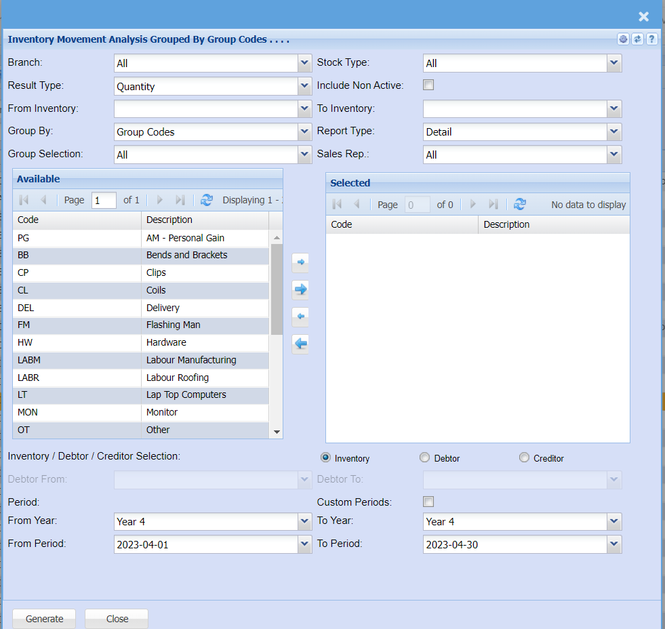Click the help question mark icon

[651, 39]
